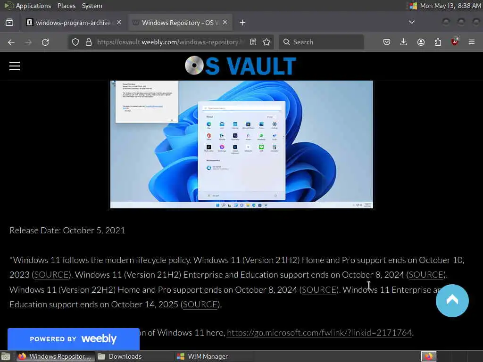Viewport: 483px width, 362px height.
Task: Open a new browser tab
Action: 243,23
